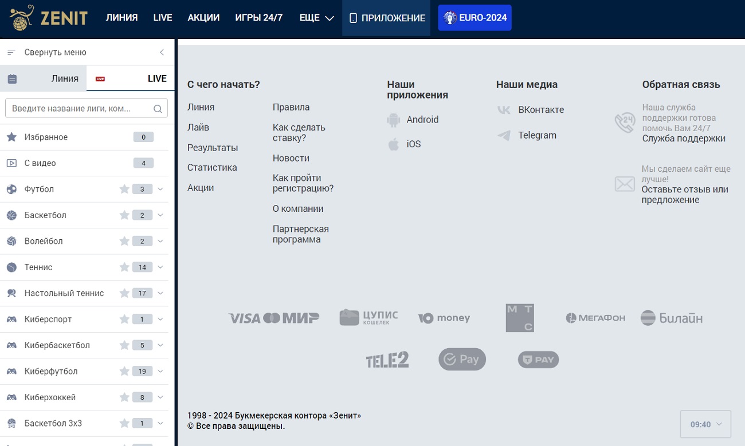Click the Visa Mir payment logo
The height and width of the screenshot is (446, 745).
click(x=274, y=318)
